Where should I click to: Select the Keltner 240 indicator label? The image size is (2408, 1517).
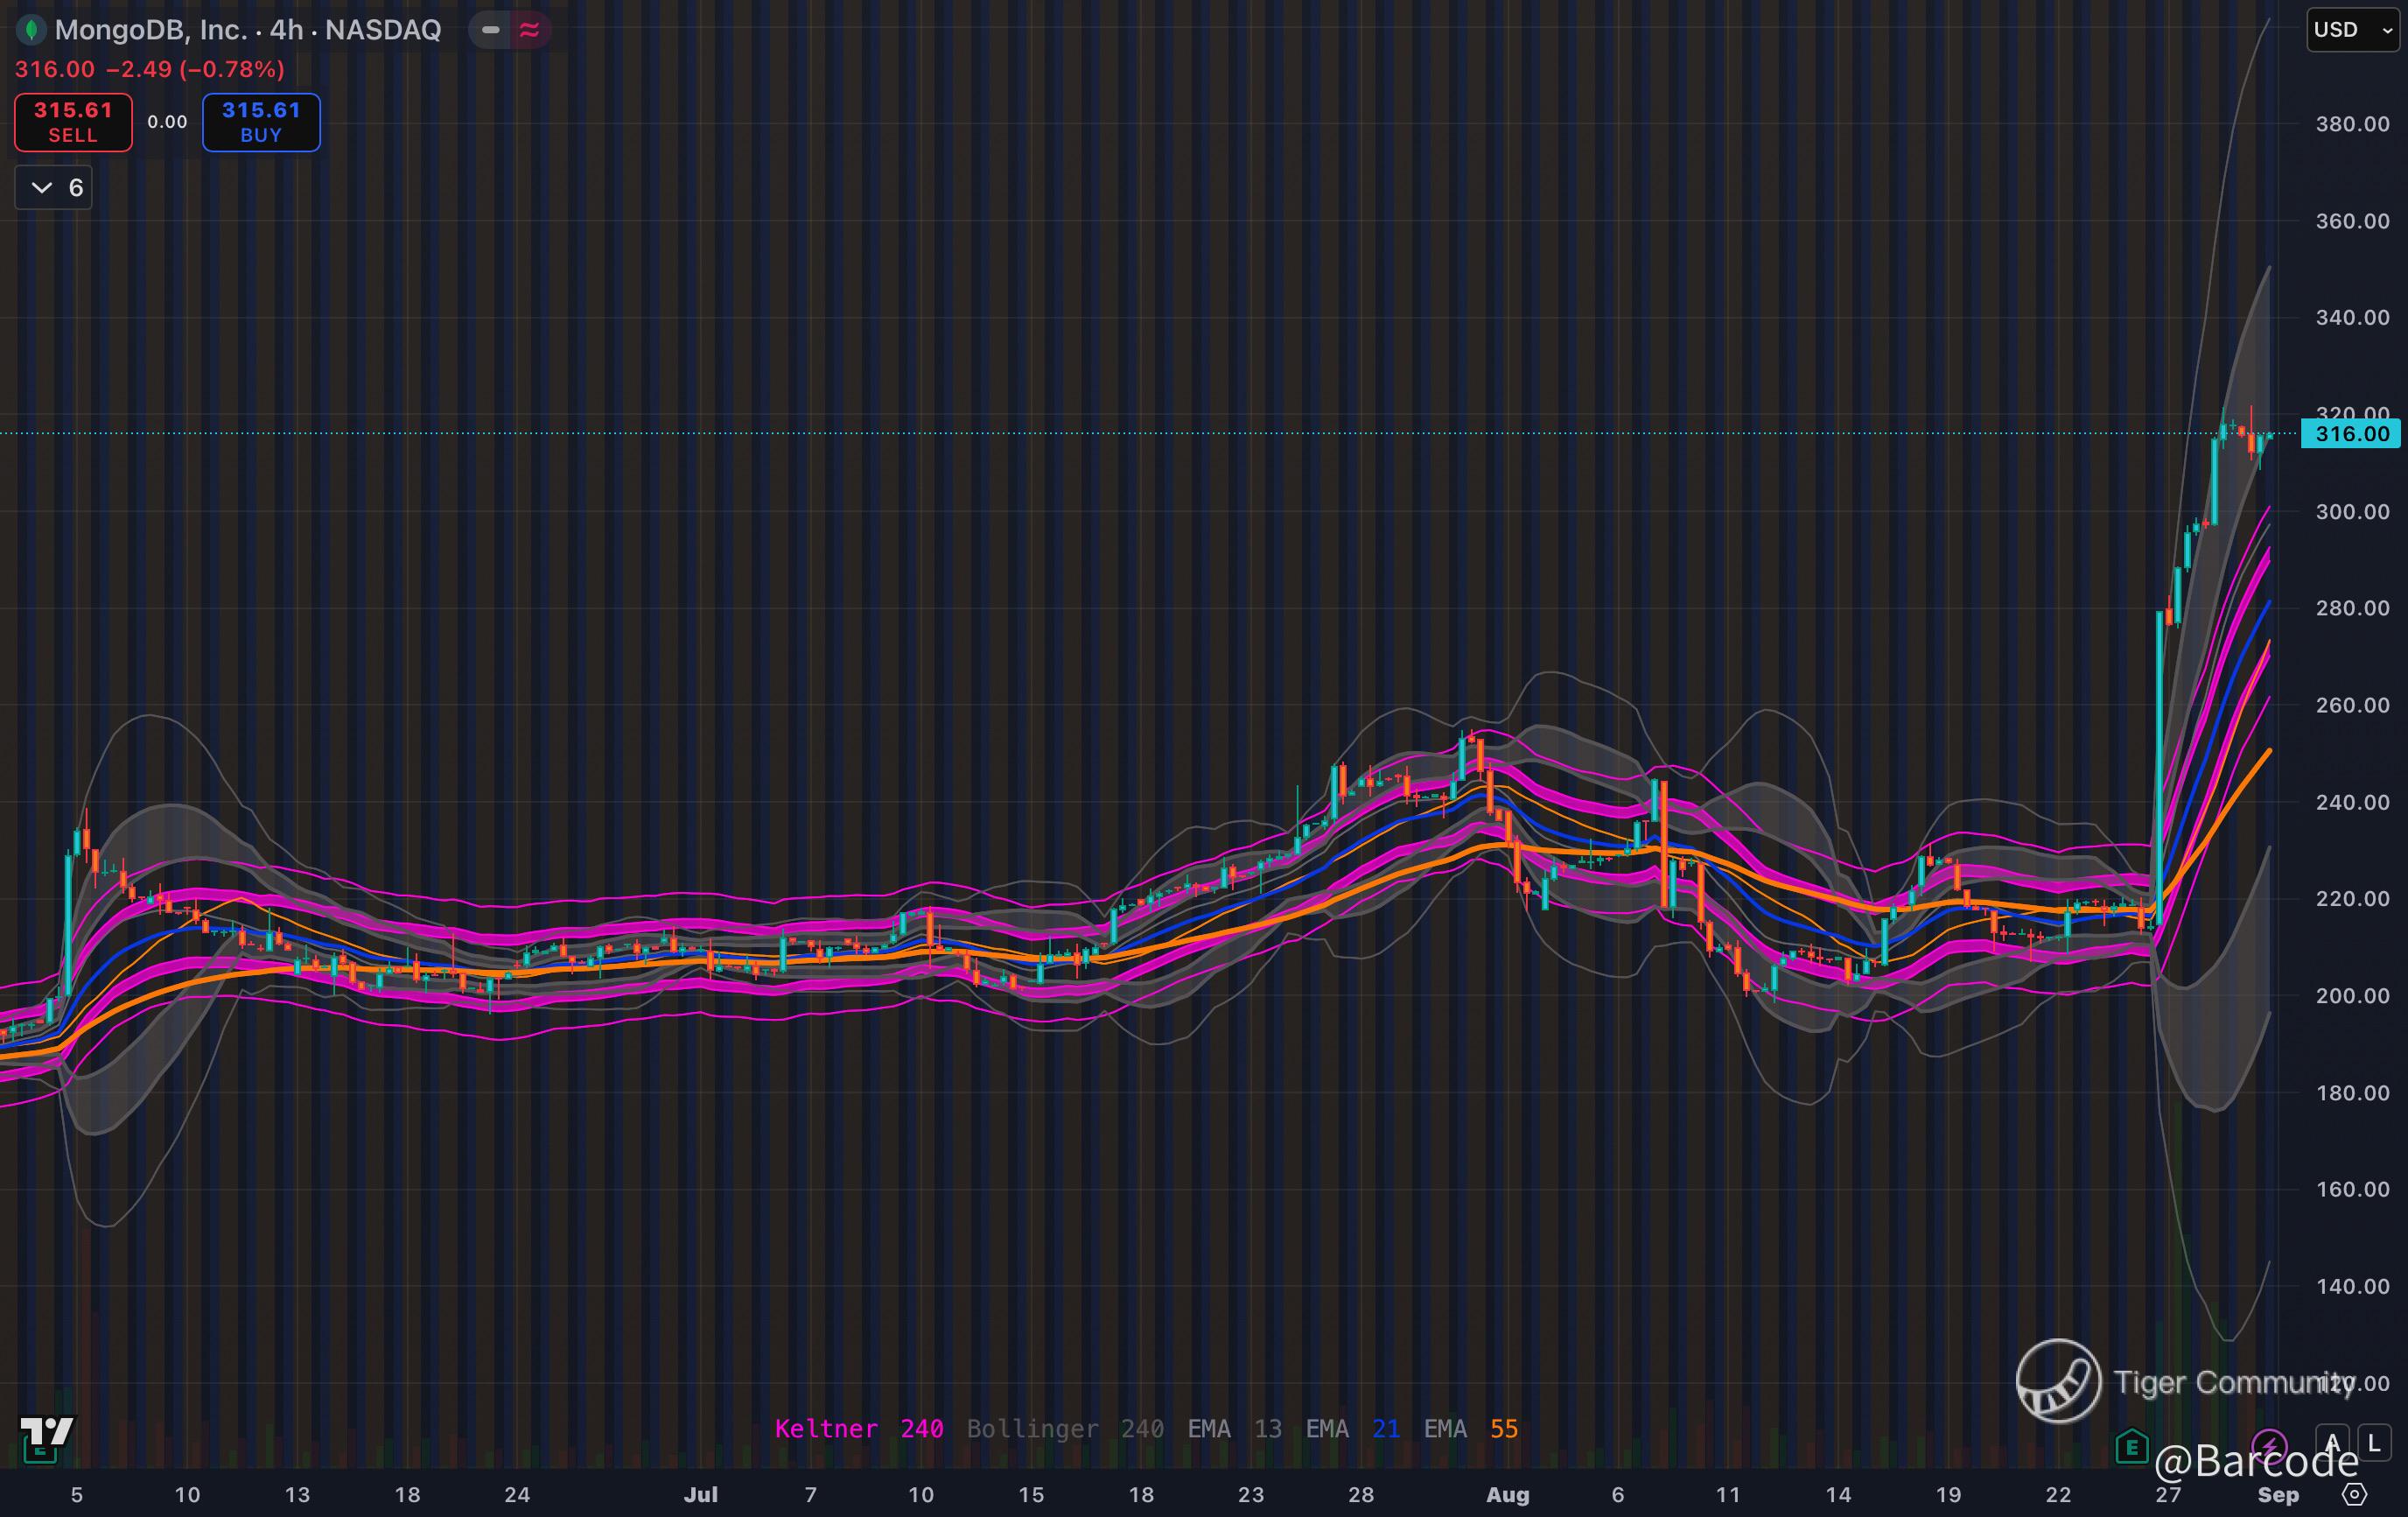858,1429
